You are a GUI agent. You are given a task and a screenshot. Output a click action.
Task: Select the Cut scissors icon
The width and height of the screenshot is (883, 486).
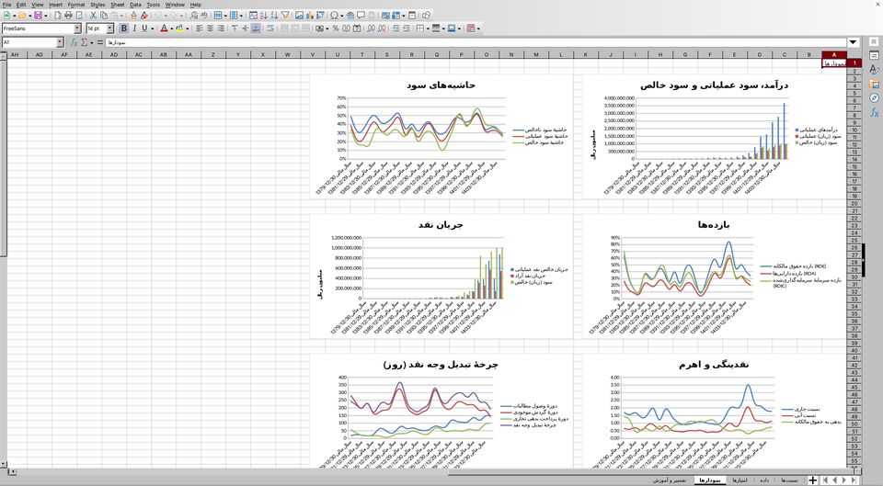(x=93, y=16)
